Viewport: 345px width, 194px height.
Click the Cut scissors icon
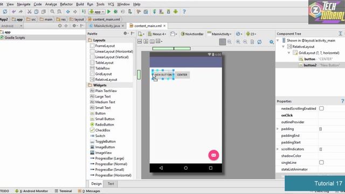point(29,11)
